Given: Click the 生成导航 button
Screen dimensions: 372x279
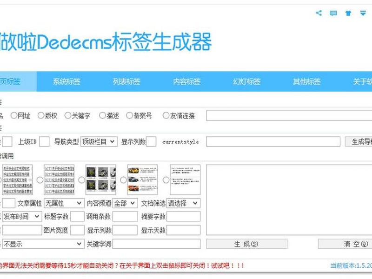Looking at the screenshot, I should [x=359, y=142].
